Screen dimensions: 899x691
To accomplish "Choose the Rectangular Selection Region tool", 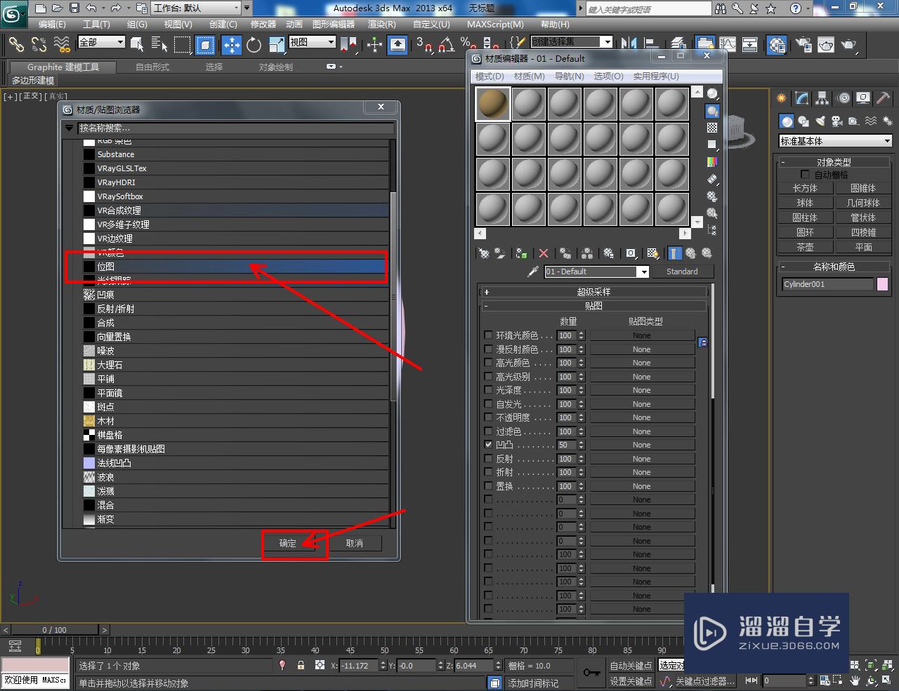I will coord(183,45).
